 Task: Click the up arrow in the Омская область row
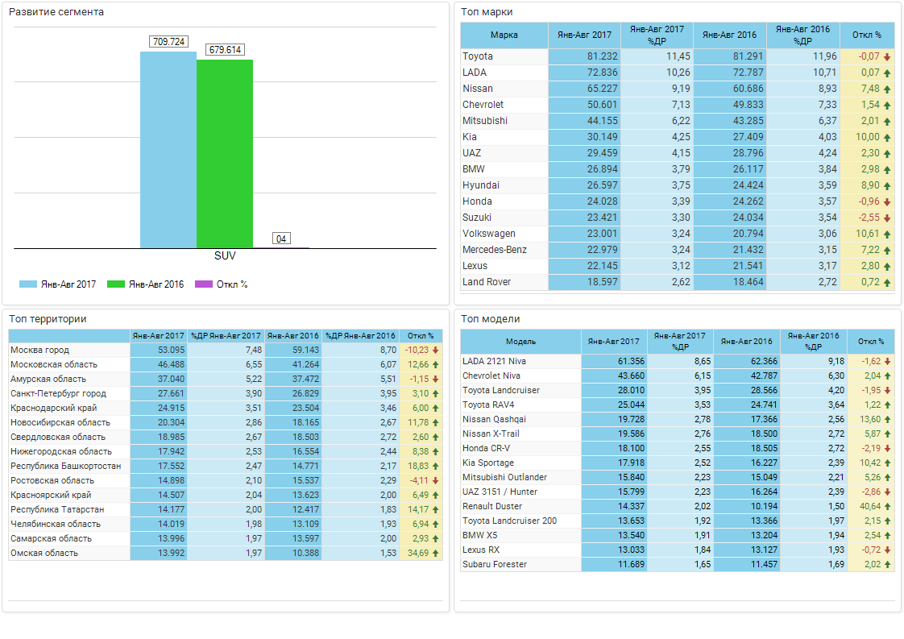pyautogui.click(x=435, y=554)
